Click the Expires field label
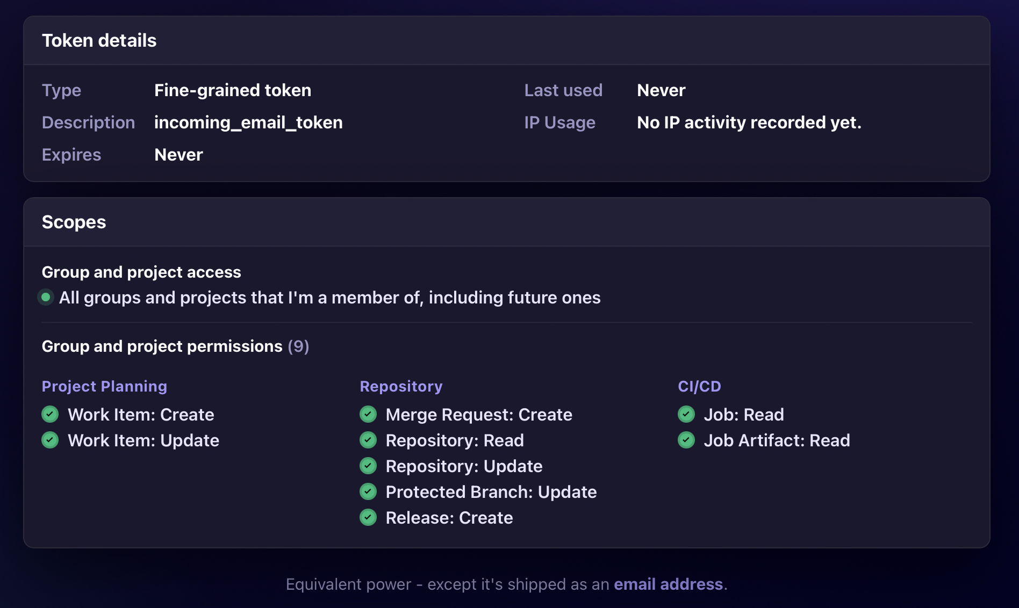The height and width of the screenshot is (608, 1019). point(71,155)
